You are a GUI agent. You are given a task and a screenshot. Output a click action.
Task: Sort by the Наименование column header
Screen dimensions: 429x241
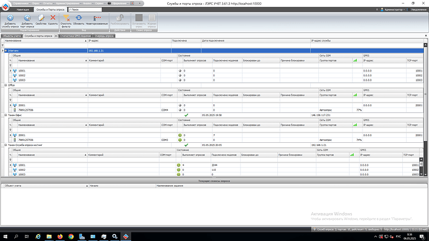tap(45, 41)
